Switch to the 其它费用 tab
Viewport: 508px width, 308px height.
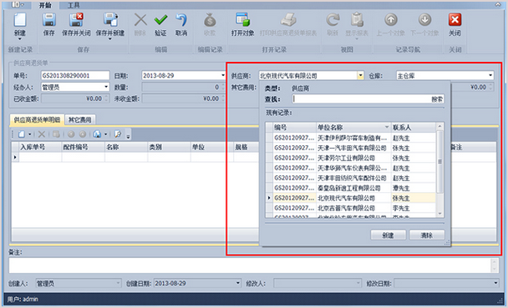click(x=79, y=120)
